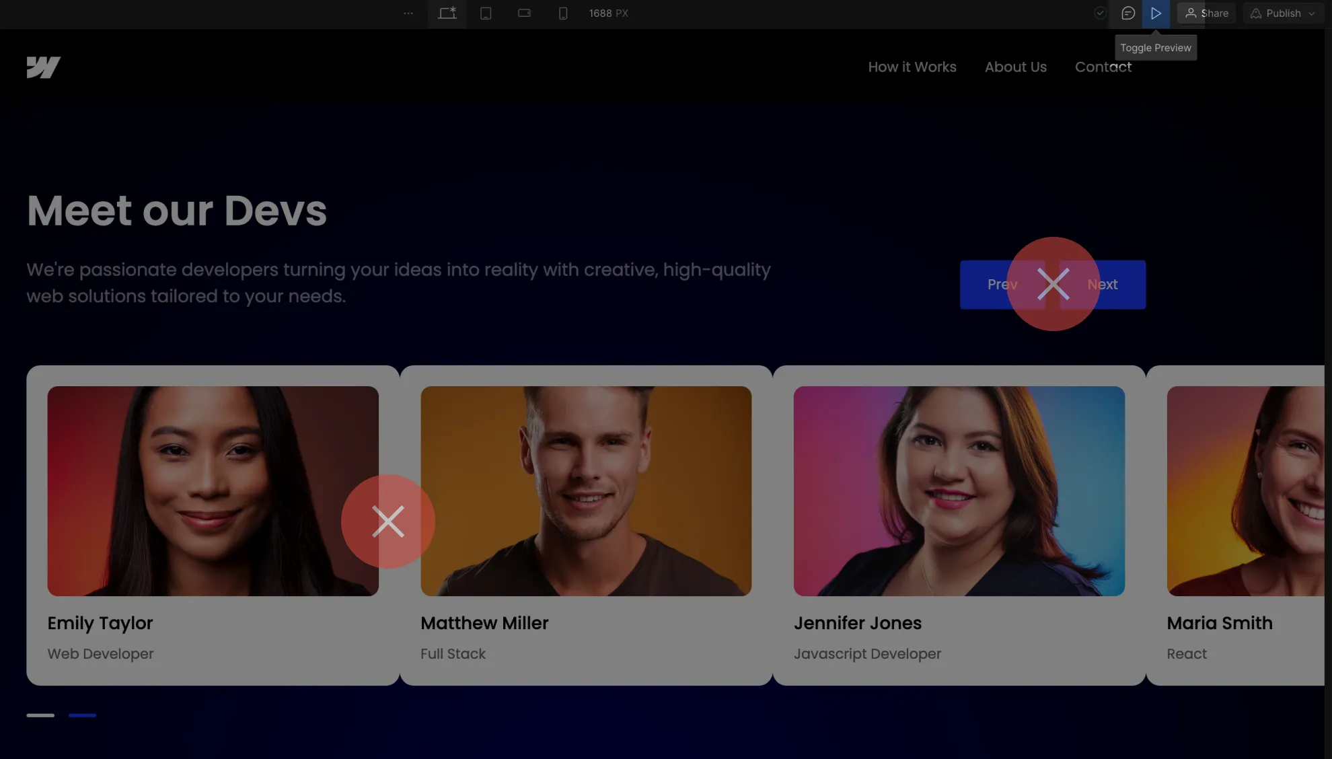
Task: Click the green checkmark save status icon
Action: coord(1100,13)
